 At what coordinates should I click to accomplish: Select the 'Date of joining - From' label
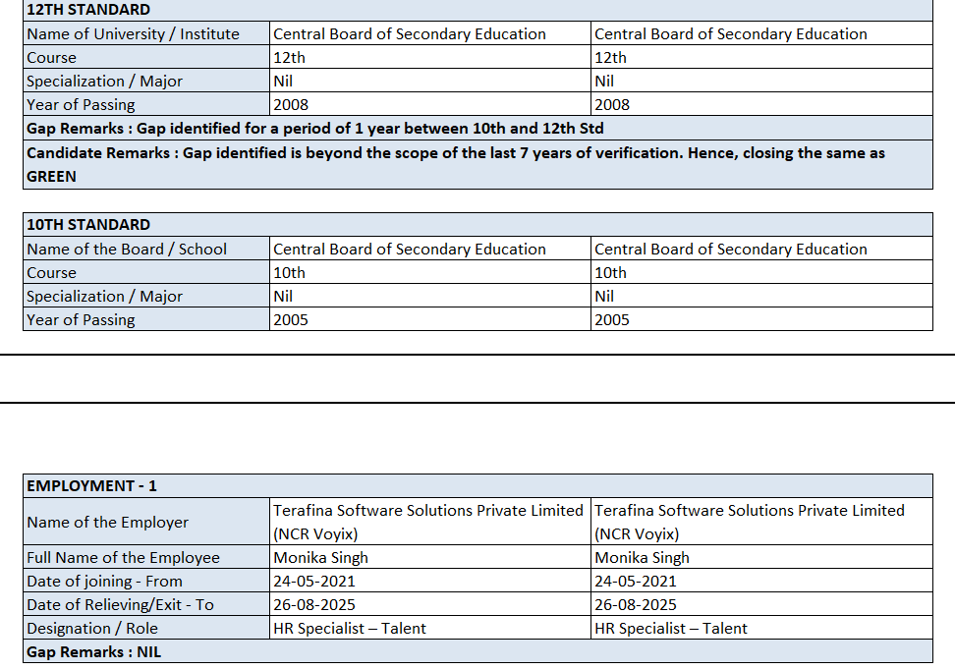coord(104,581)
